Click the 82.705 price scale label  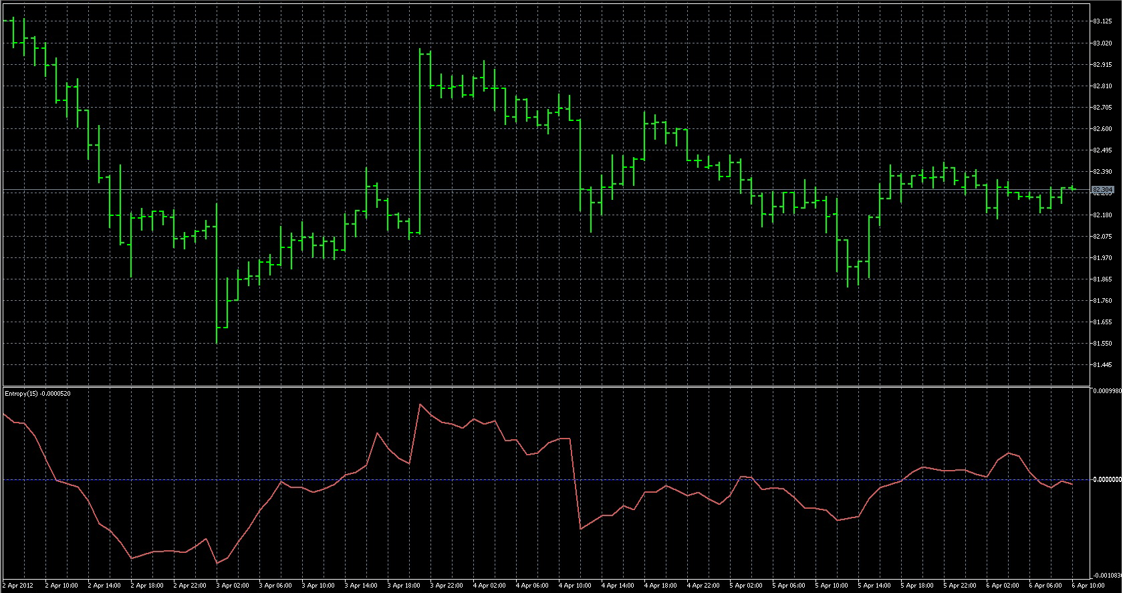[x=1102, y=108]
